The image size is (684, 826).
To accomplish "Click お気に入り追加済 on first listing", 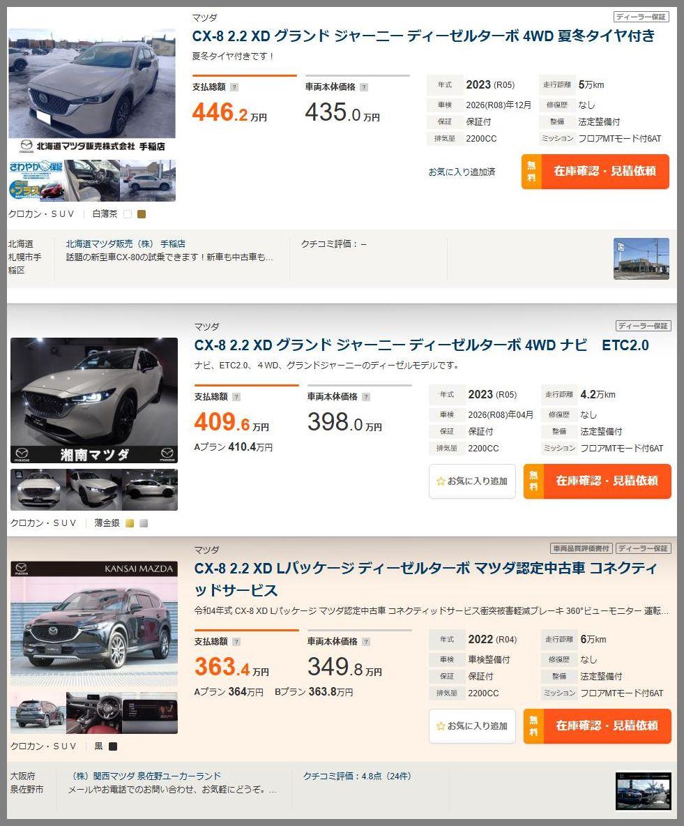I will coord(462,172).
